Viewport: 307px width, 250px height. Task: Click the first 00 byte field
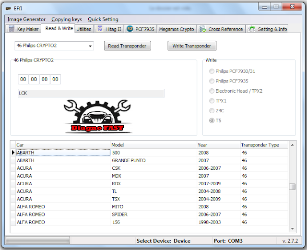(24, 79)
